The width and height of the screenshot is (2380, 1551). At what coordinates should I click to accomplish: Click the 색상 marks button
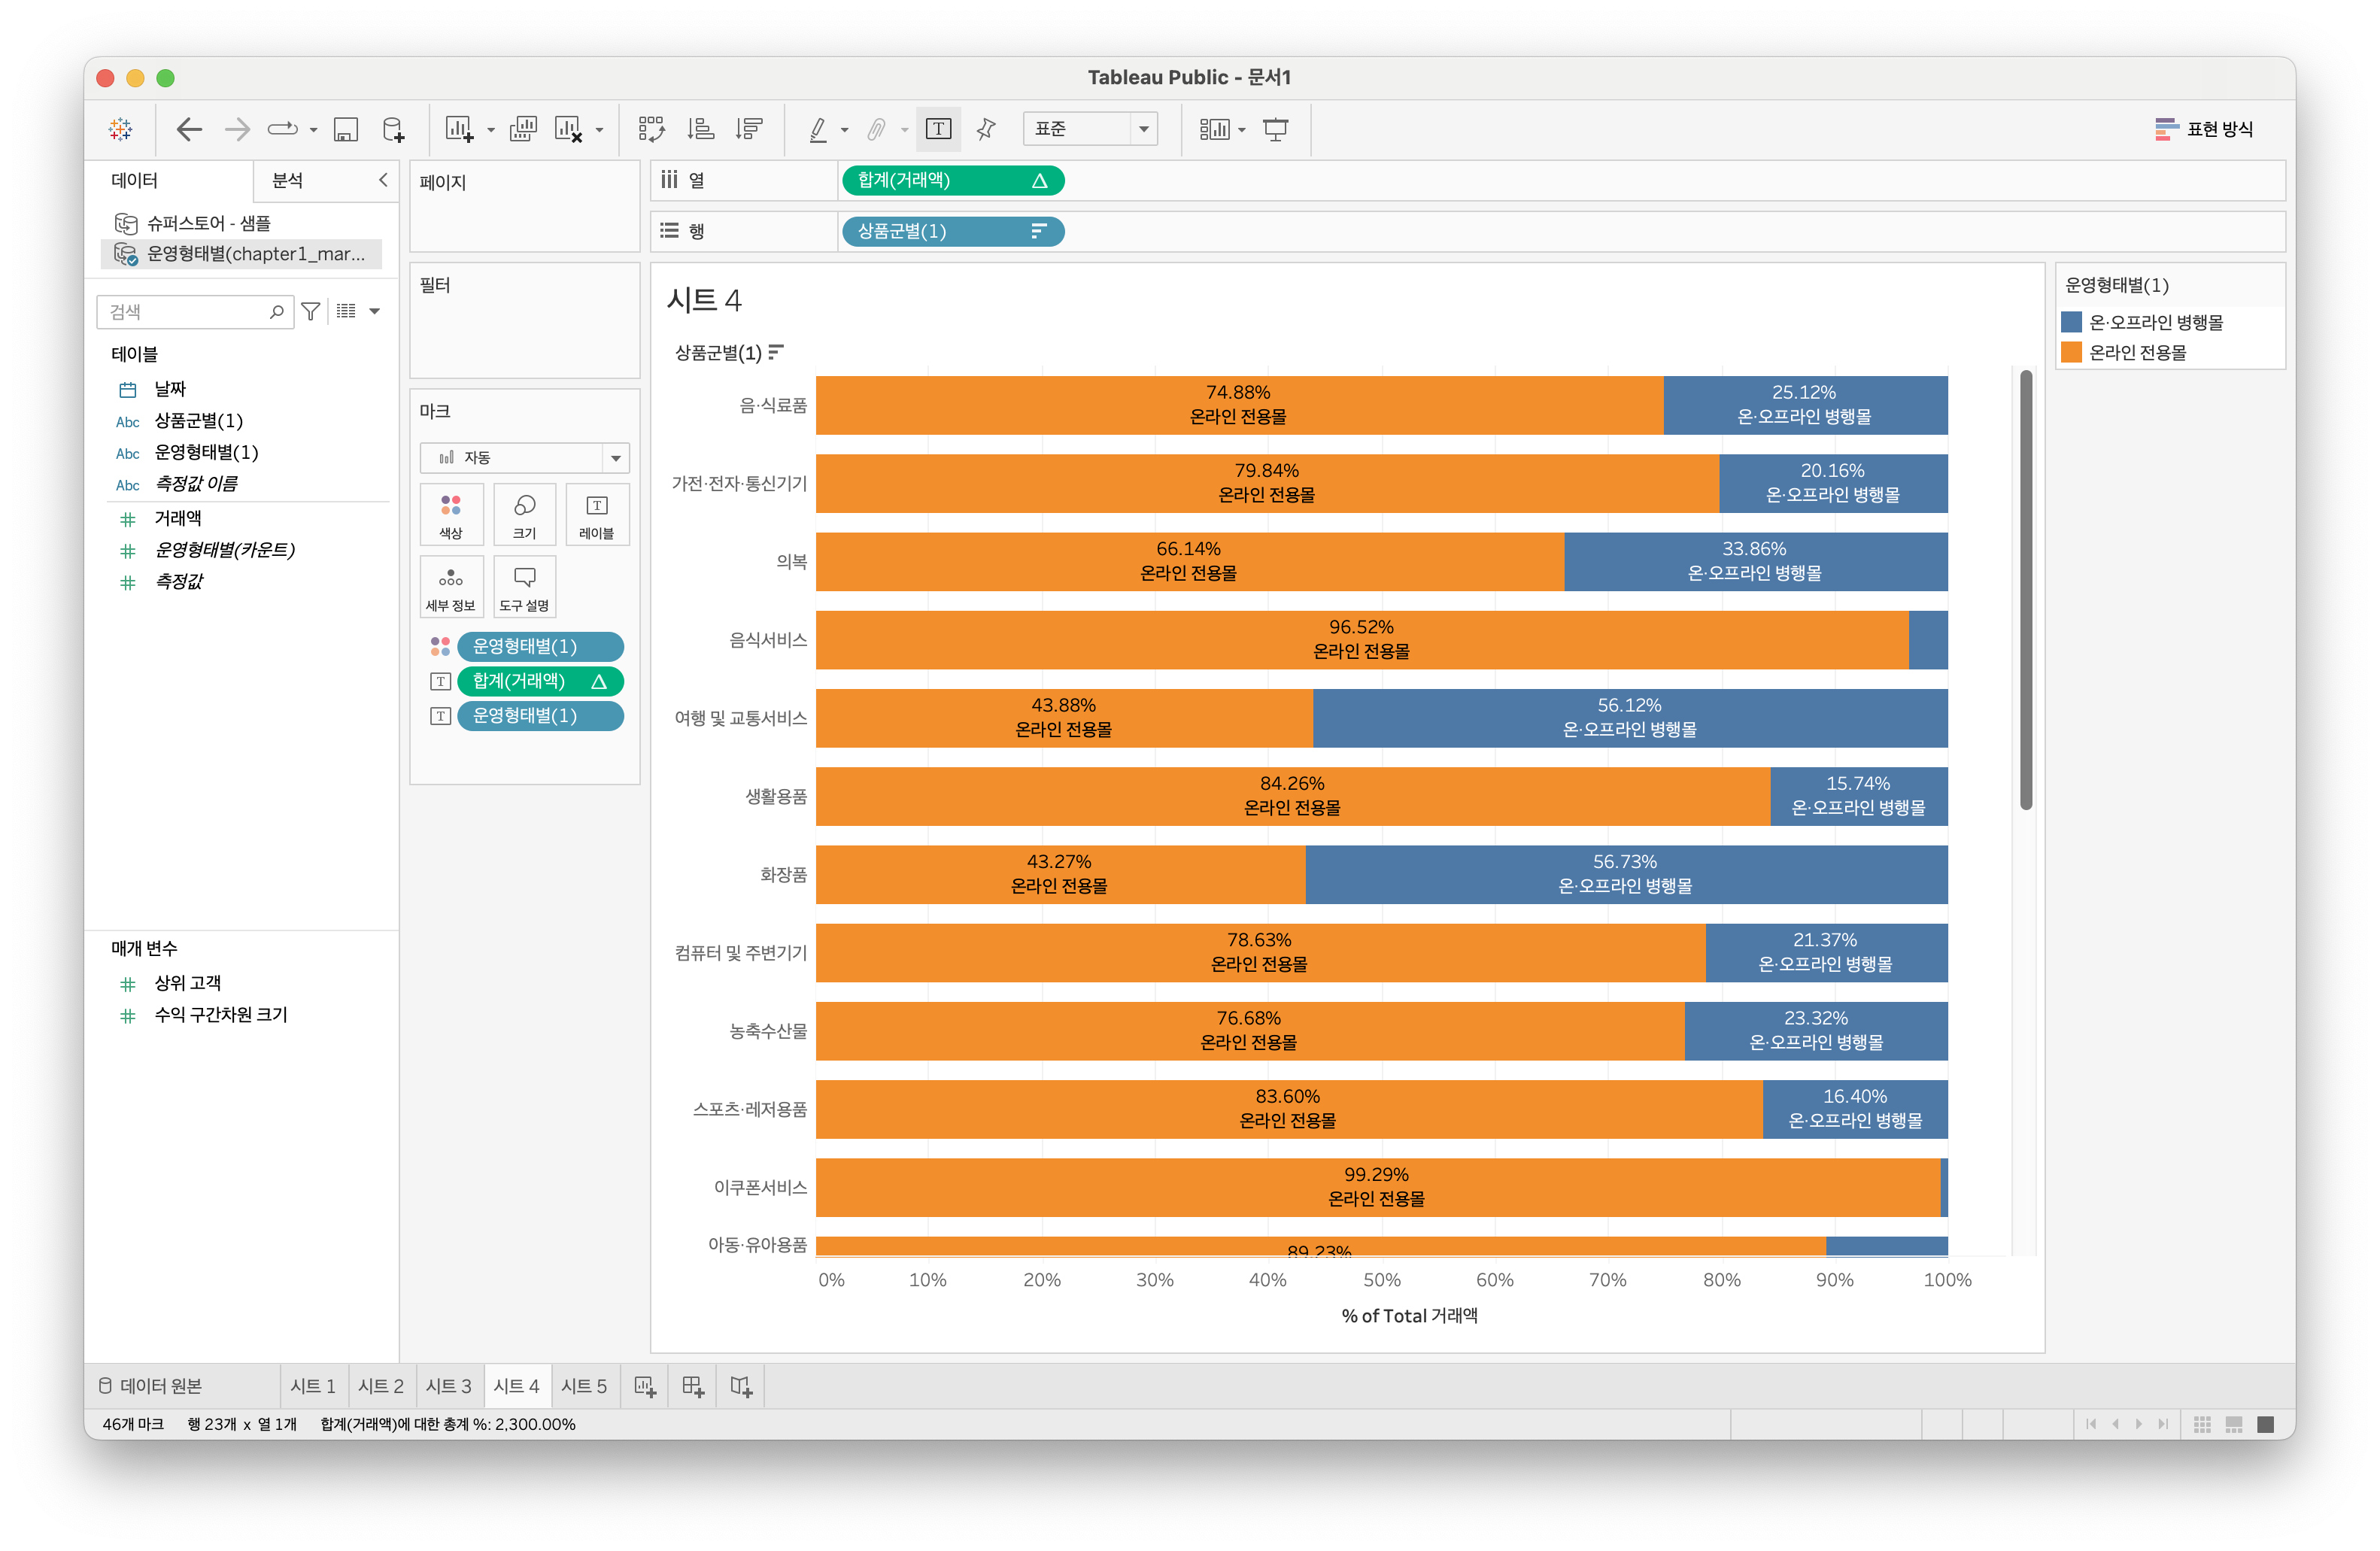point(451,514)
